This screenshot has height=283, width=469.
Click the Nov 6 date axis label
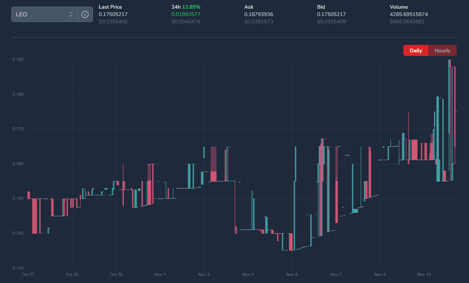pyautogui.click(x=292, y=274)
